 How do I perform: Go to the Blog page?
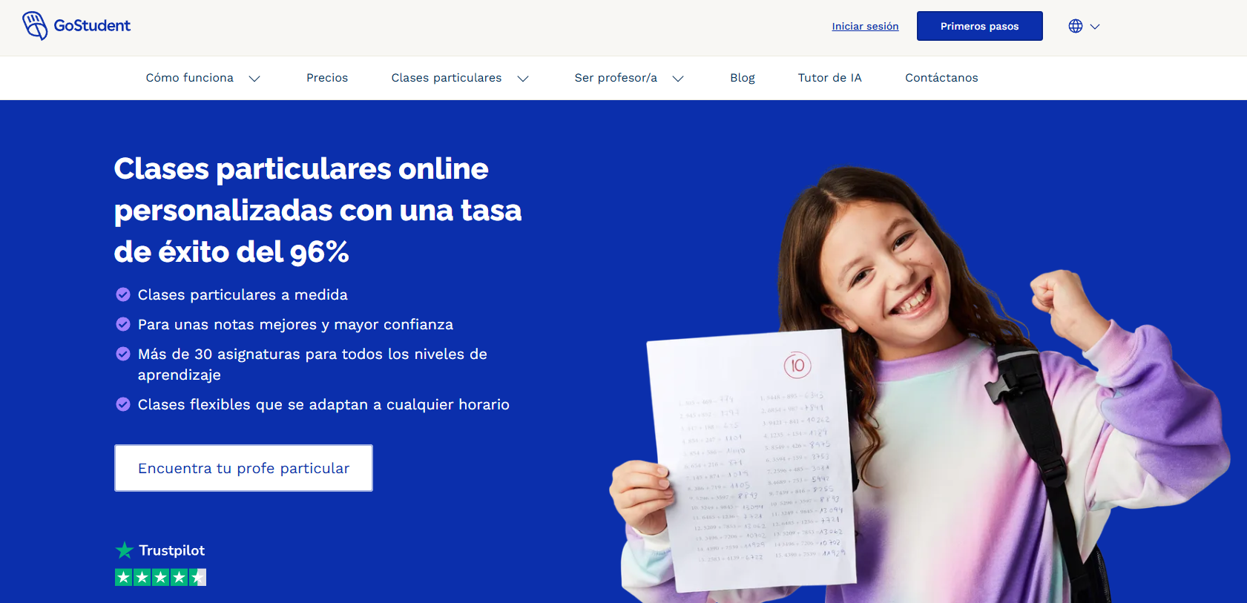click(742, 78)
